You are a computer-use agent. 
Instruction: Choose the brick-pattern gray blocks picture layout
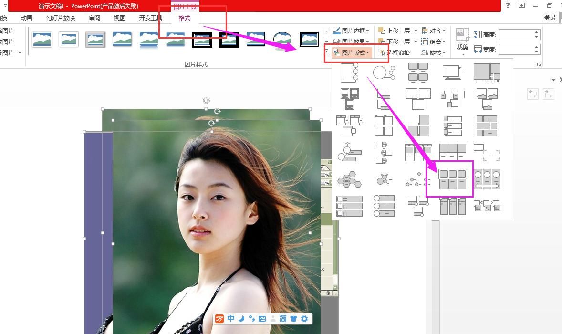[x=487, y=125]
